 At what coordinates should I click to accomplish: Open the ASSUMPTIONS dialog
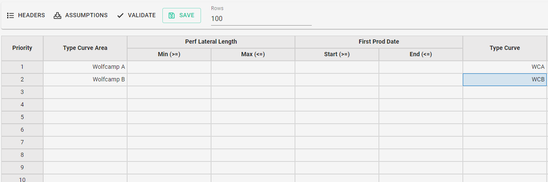click(81, 15)
